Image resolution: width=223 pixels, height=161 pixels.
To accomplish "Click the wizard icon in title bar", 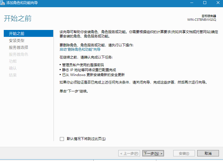I will [x=3, y=3].
